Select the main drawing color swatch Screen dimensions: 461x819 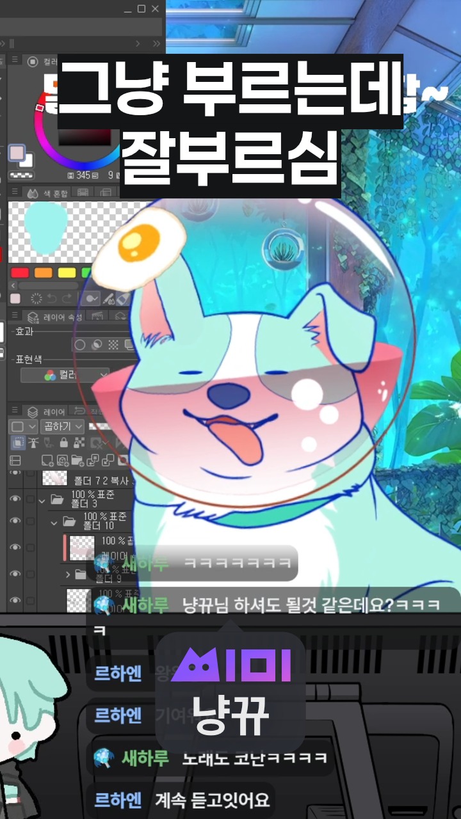16,154
